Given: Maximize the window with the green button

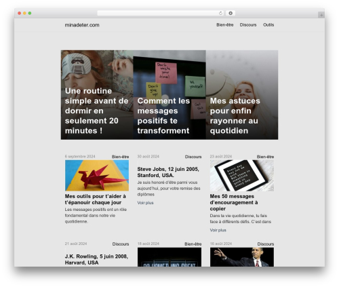Looking at the screenshot, I should pos(30,14).
